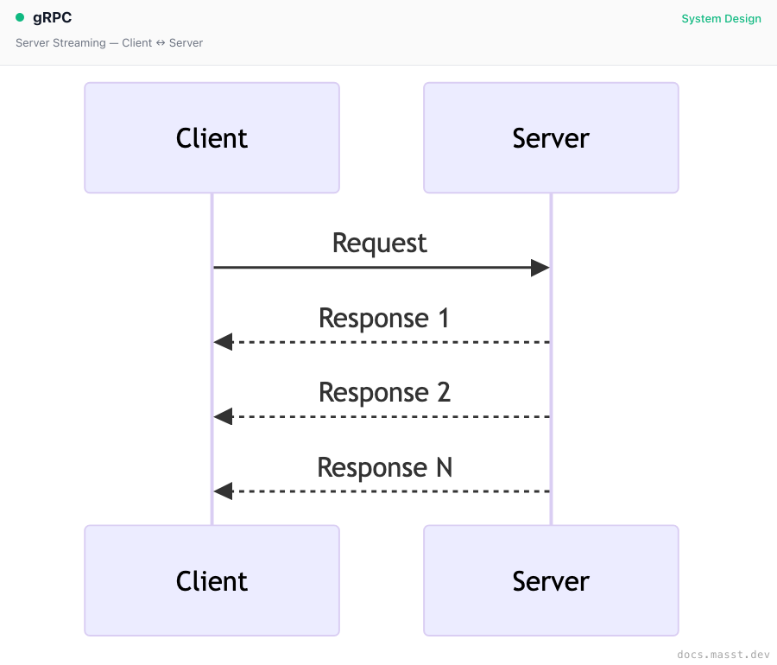Image resolution: width=777 pixels, height=665 pixels.
Task: Click the Response 1 arrowhead at Client
Action: click(x=223, y=342)
